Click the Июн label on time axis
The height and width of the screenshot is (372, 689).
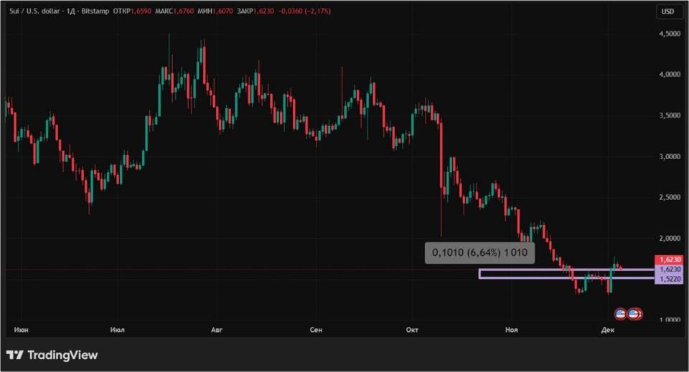click(x=20, y=330)
